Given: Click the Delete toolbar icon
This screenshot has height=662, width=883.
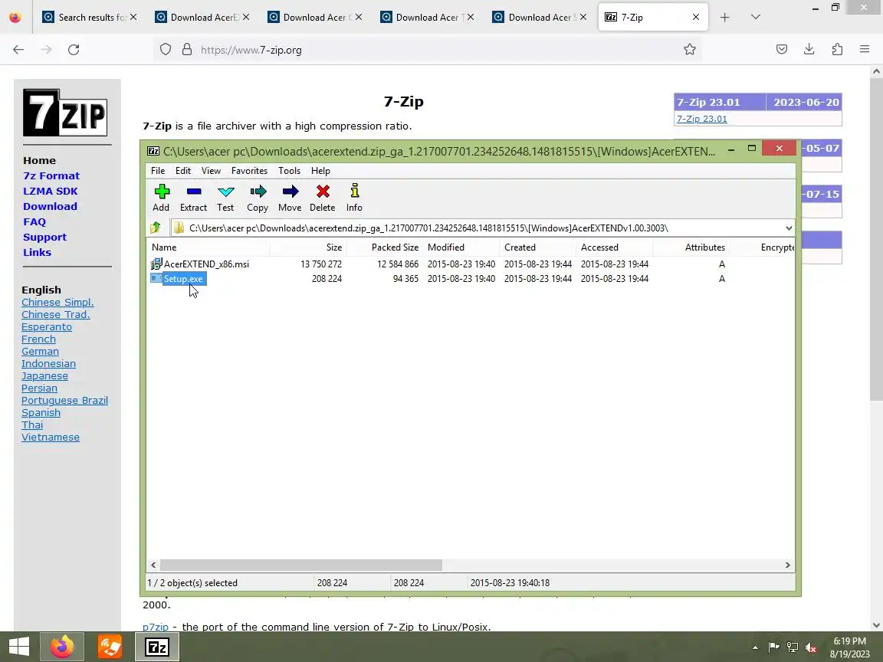Looking at the screenshot, I should [x=322, y=198].
